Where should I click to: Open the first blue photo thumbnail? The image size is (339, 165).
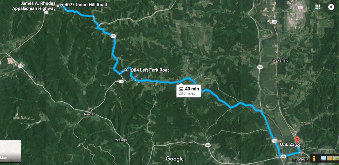point(324,159)
